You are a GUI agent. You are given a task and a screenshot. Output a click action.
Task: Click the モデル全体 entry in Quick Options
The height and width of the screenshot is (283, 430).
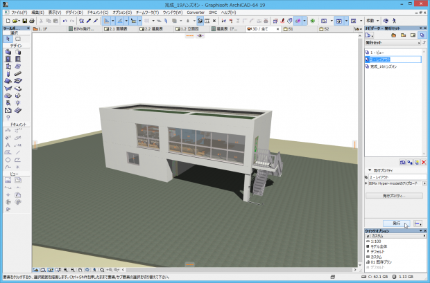[x=379, y=246]
